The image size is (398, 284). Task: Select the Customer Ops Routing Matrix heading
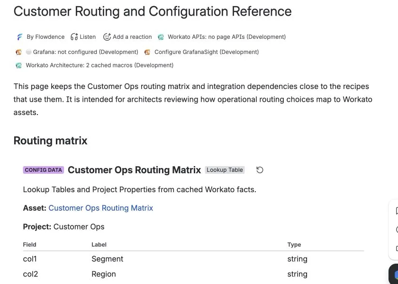pos(134,170)
